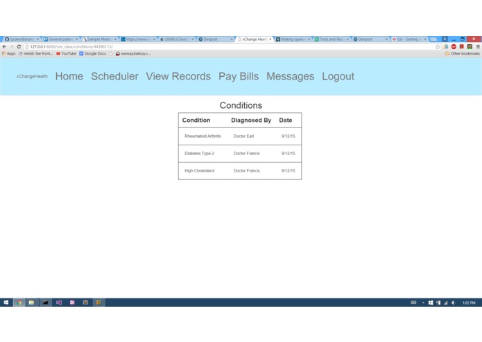Switch to the iCloud tab
Viewport: 482px width, 342px height.
(x=177, y=39)
